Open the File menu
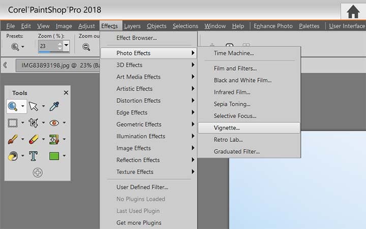Screen dimensions: 366x229 (11, 26)
